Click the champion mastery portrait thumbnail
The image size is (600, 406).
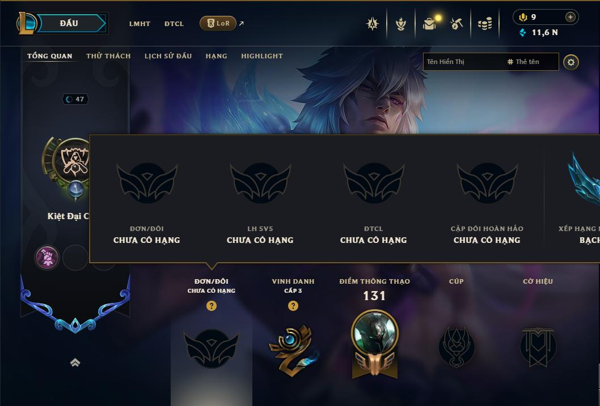coord(375,332)
